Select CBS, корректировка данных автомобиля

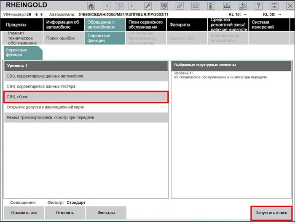(x=86, y=76)
